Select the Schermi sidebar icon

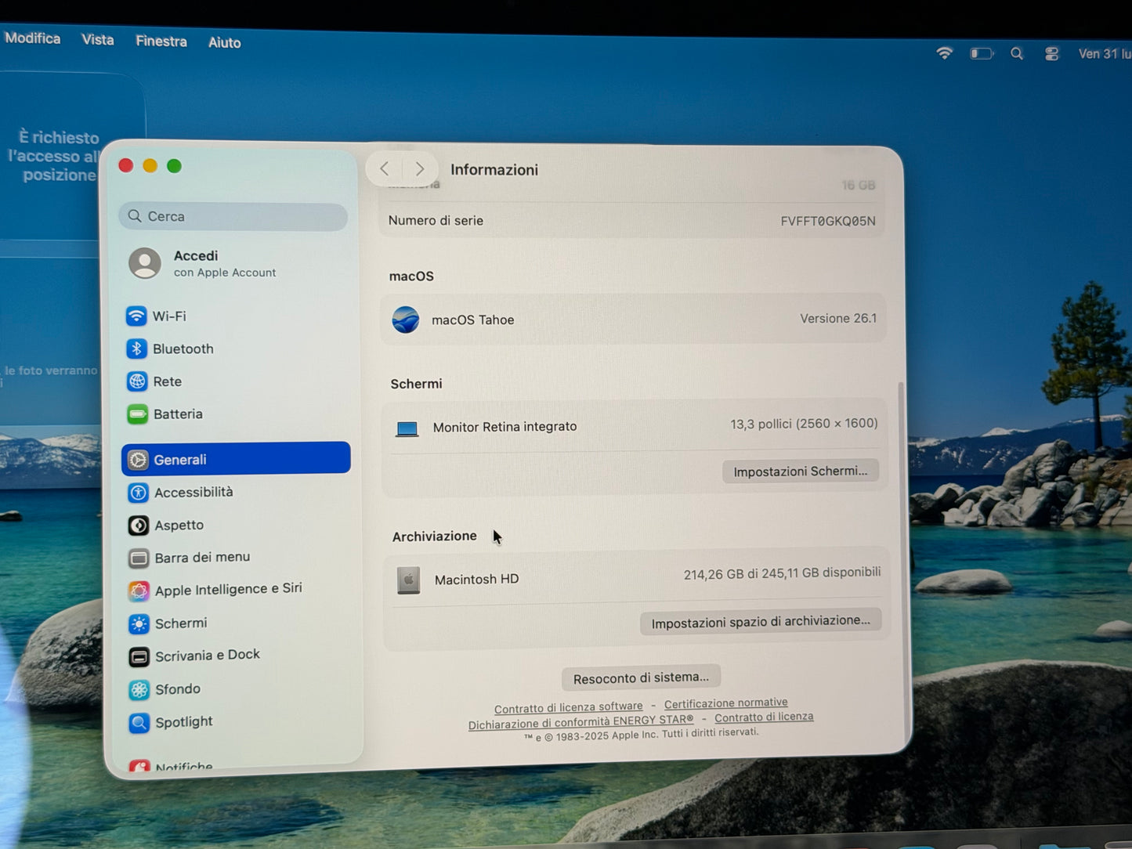pyautogui.click(x=139, y=623)
